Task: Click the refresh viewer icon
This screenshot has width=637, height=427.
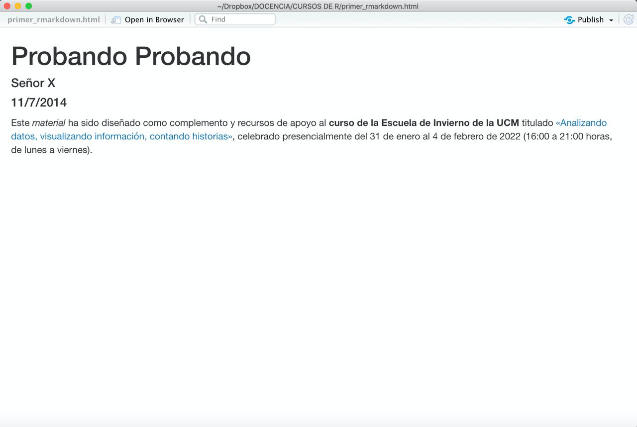Action: click(x=629, y=19)
